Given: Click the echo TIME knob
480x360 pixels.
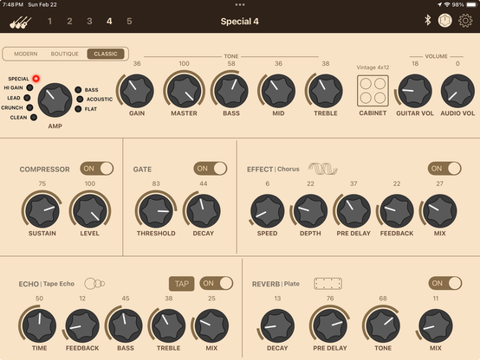Looking at the screenshot, I should tap(39, 325).
